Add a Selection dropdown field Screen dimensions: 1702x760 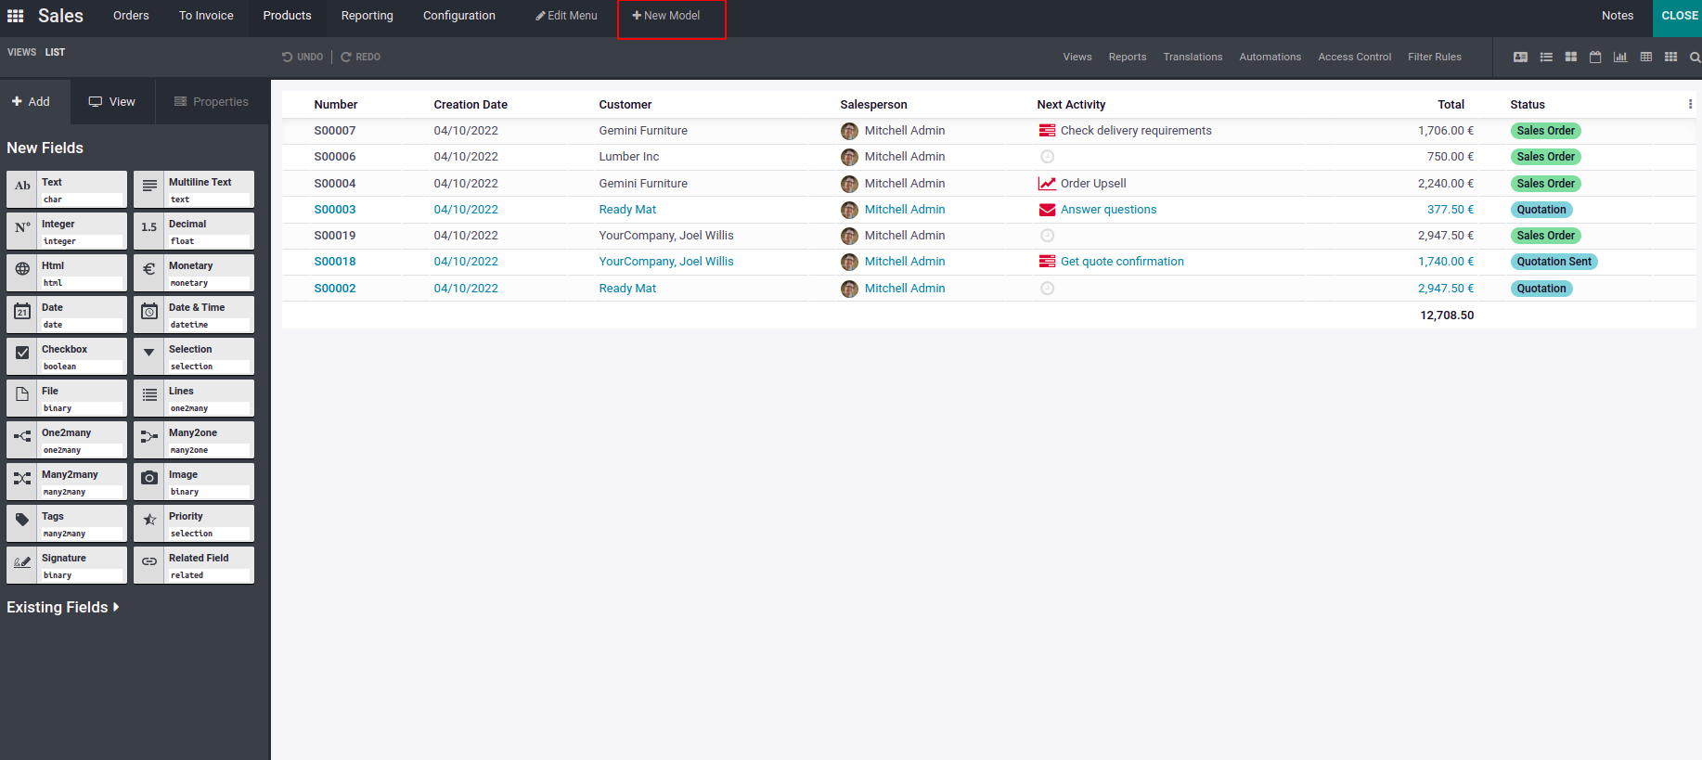[194, 356]
